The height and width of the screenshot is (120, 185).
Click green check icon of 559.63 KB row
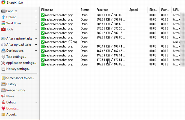[43, 20]
